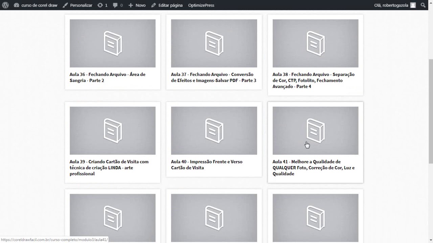This screenshot has height=243, width=433.
Task: Open the lesson thumbnail below the Aula 40 card
Action: 214,218
